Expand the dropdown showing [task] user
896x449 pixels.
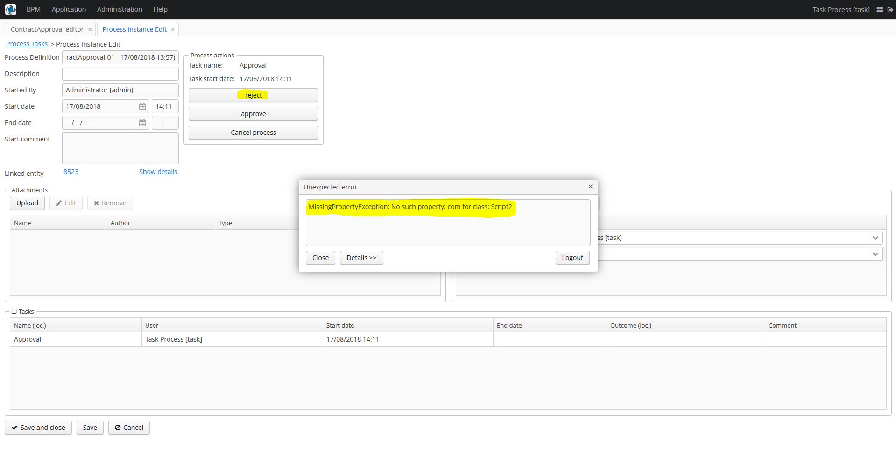[875, 238]
